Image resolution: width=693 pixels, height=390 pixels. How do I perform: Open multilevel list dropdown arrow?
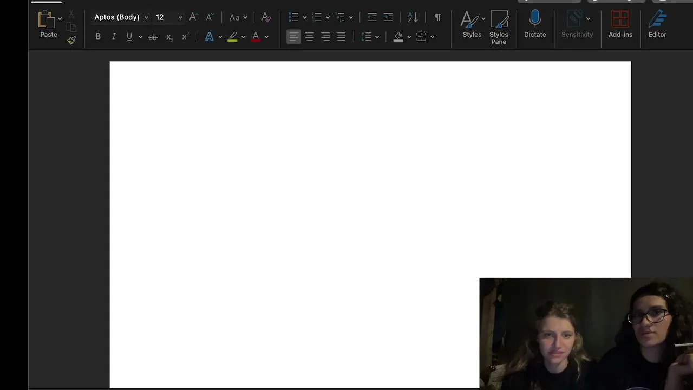click(x=351, y=17)
